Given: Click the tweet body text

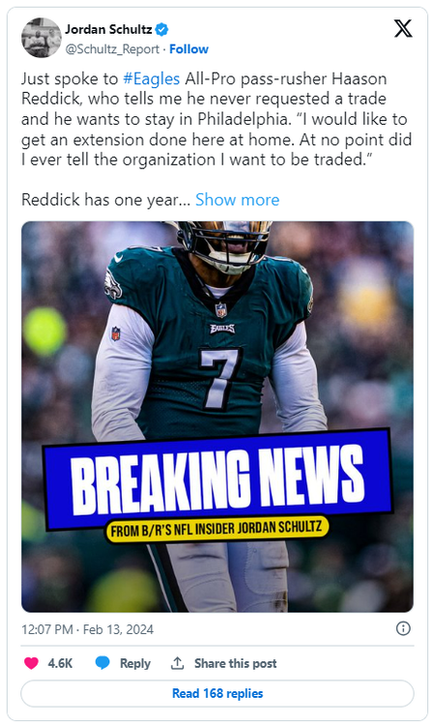Looking at the screenshot, I should coord(216,119).
